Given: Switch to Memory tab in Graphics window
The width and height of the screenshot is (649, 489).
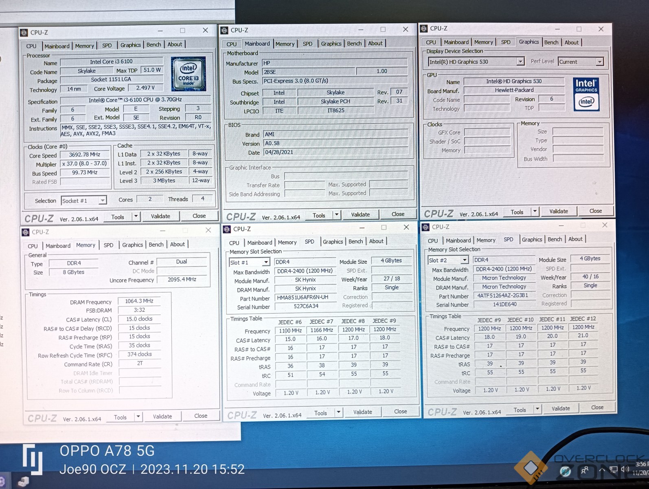Looking at the screenshot, I should pos(483,42).
